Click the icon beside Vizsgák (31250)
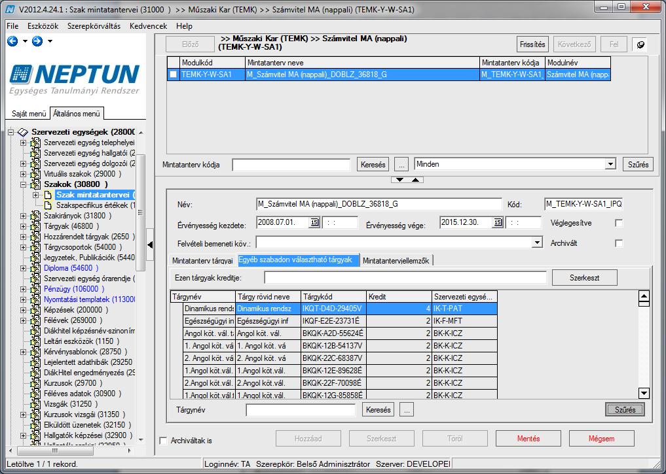The image size is (666, 474). coord(35,404)
